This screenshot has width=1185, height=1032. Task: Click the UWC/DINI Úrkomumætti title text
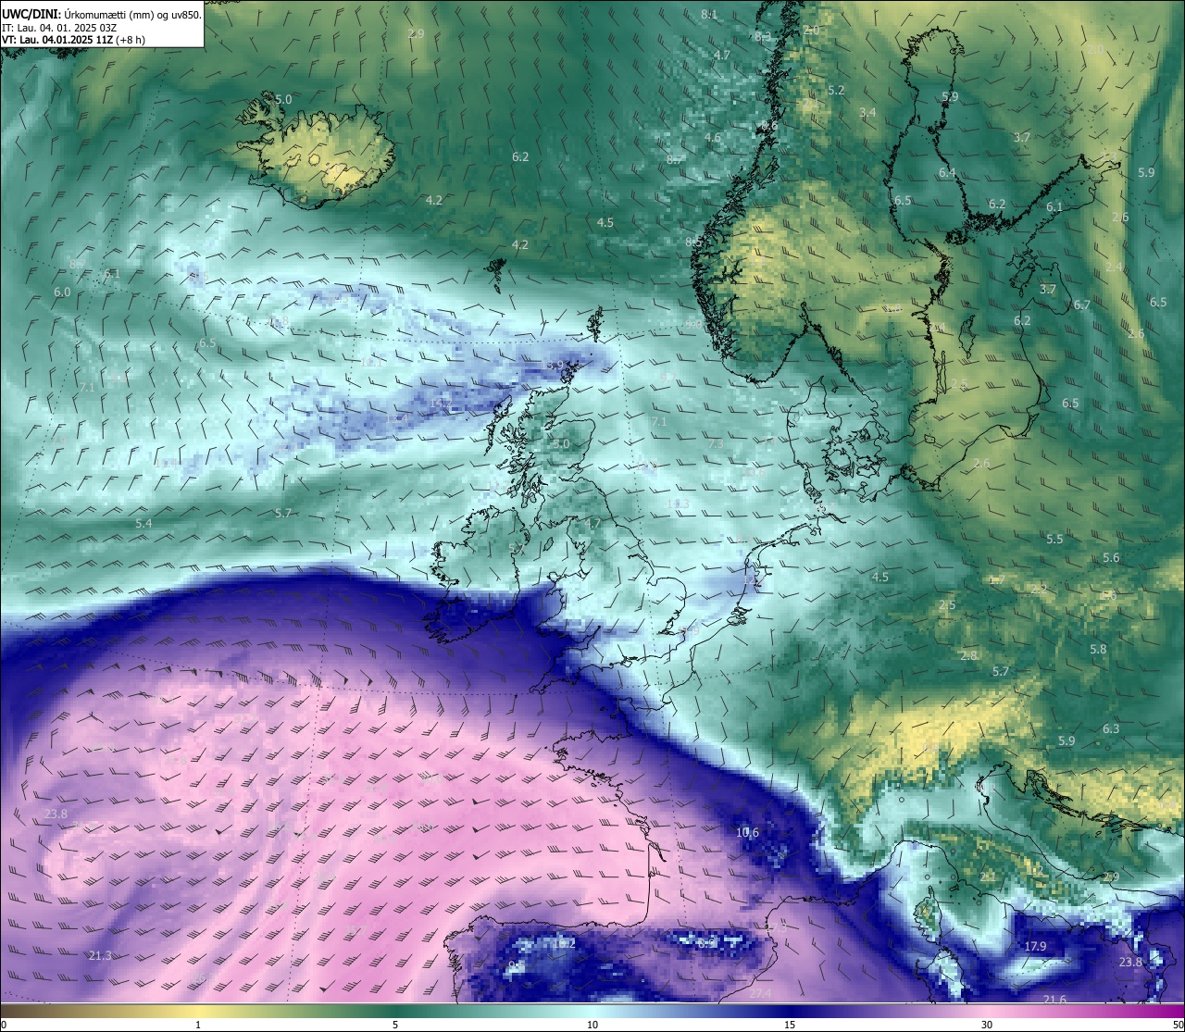102,14
